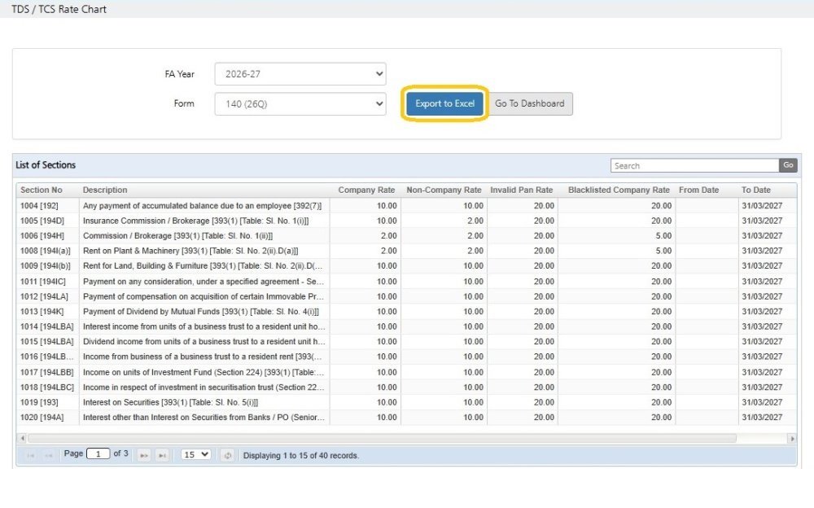Select row 1017 [194LBB]
The height and width of the screenshot is (508, 814).
pos(406,372)
